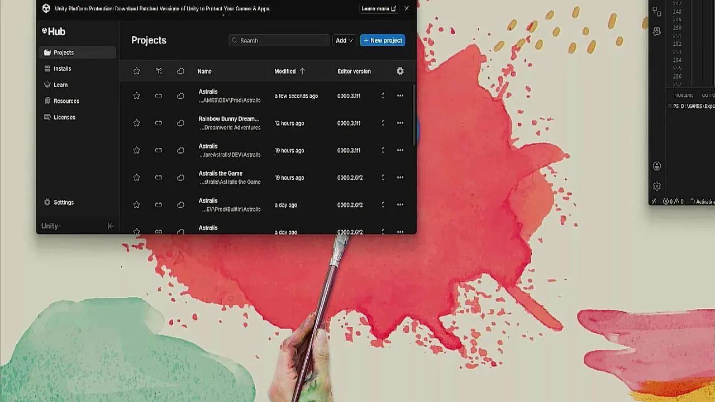Switch to PROBLEMS tab in editor panel

[683, 95]
